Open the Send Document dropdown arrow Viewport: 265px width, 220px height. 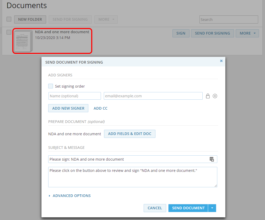(x=212, y=208)
